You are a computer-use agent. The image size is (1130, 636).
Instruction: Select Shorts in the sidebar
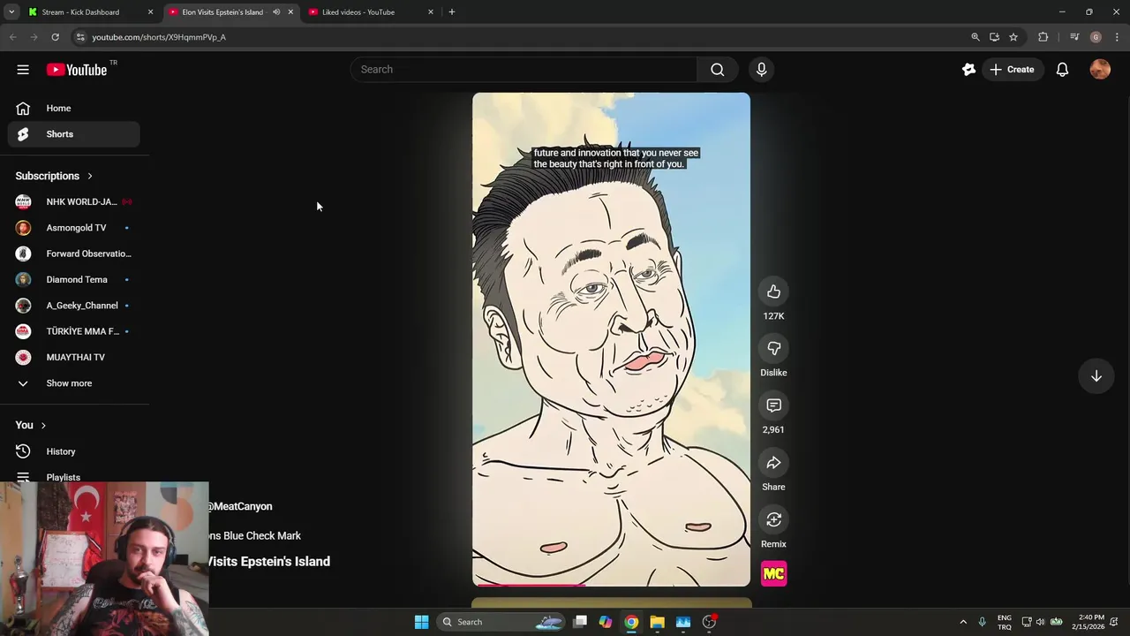74,134
